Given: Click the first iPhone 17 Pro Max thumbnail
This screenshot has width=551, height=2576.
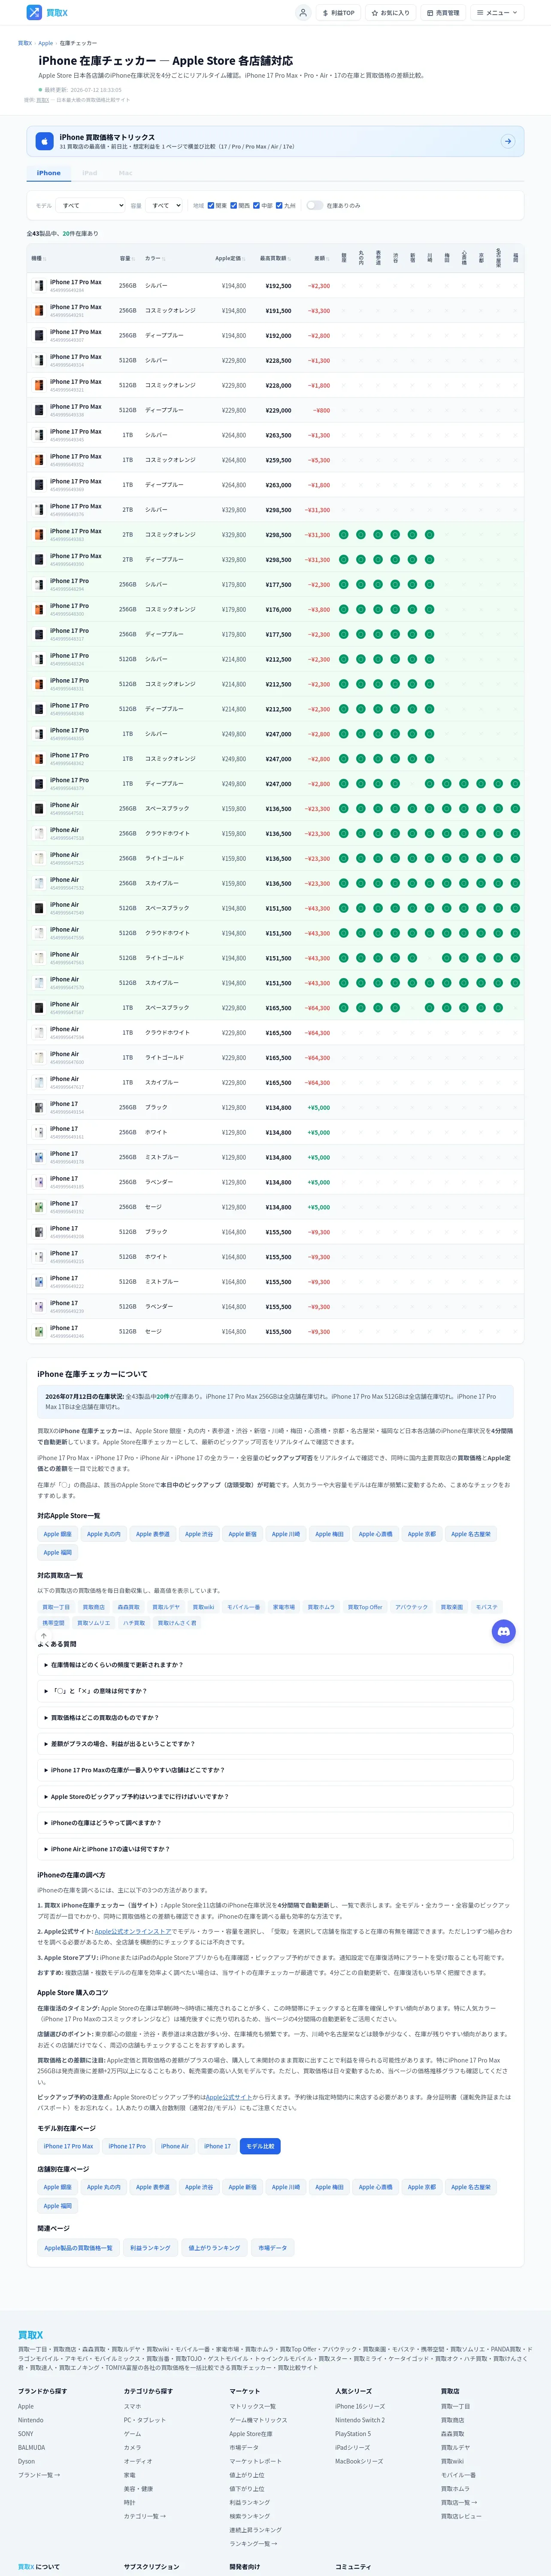Looking at the screenshot, I should tap(39, 285).
